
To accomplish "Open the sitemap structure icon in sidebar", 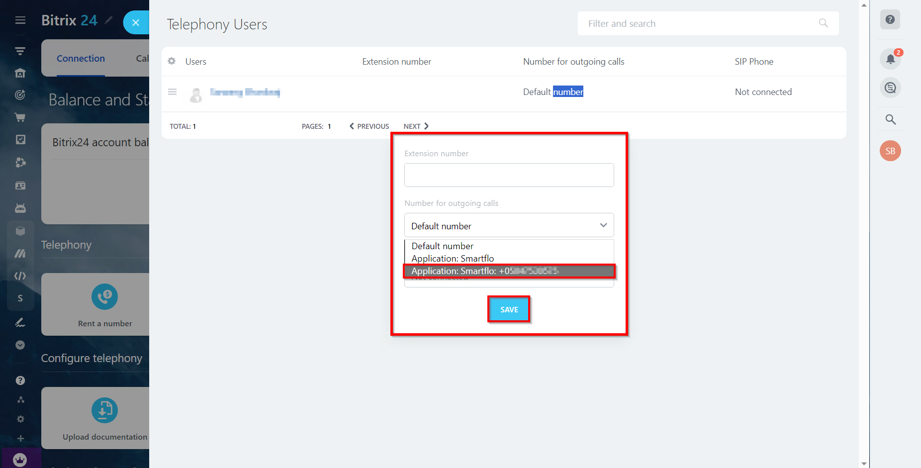I will point(20,400).
